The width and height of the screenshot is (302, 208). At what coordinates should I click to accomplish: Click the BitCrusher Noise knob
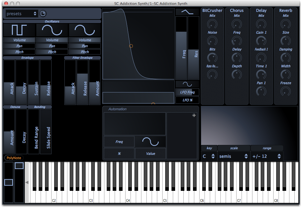tap(212, 41)
